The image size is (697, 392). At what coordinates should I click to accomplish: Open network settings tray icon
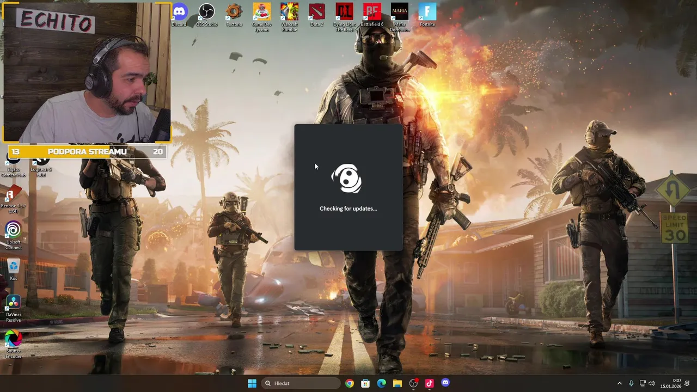coord(643,383)
